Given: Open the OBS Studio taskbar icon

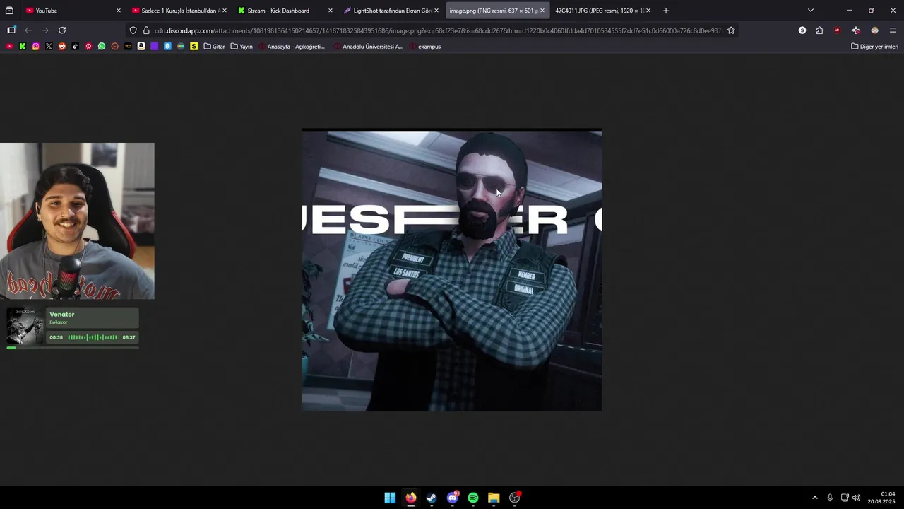Looking at the screenshot, I should (x=515, y=498).
